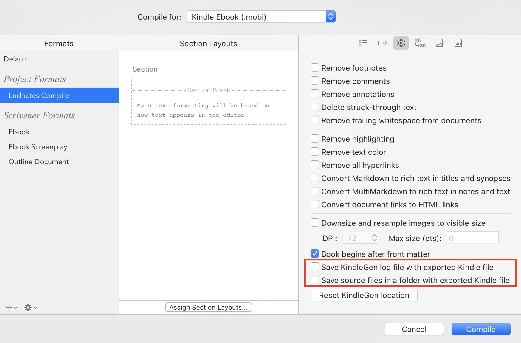Check Convert MultiMarkdown to rich text option

(314, 191)
